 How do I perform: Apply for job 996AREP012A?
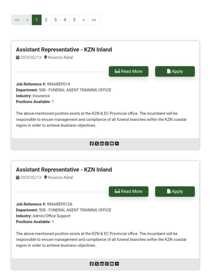tap(175, 191)
